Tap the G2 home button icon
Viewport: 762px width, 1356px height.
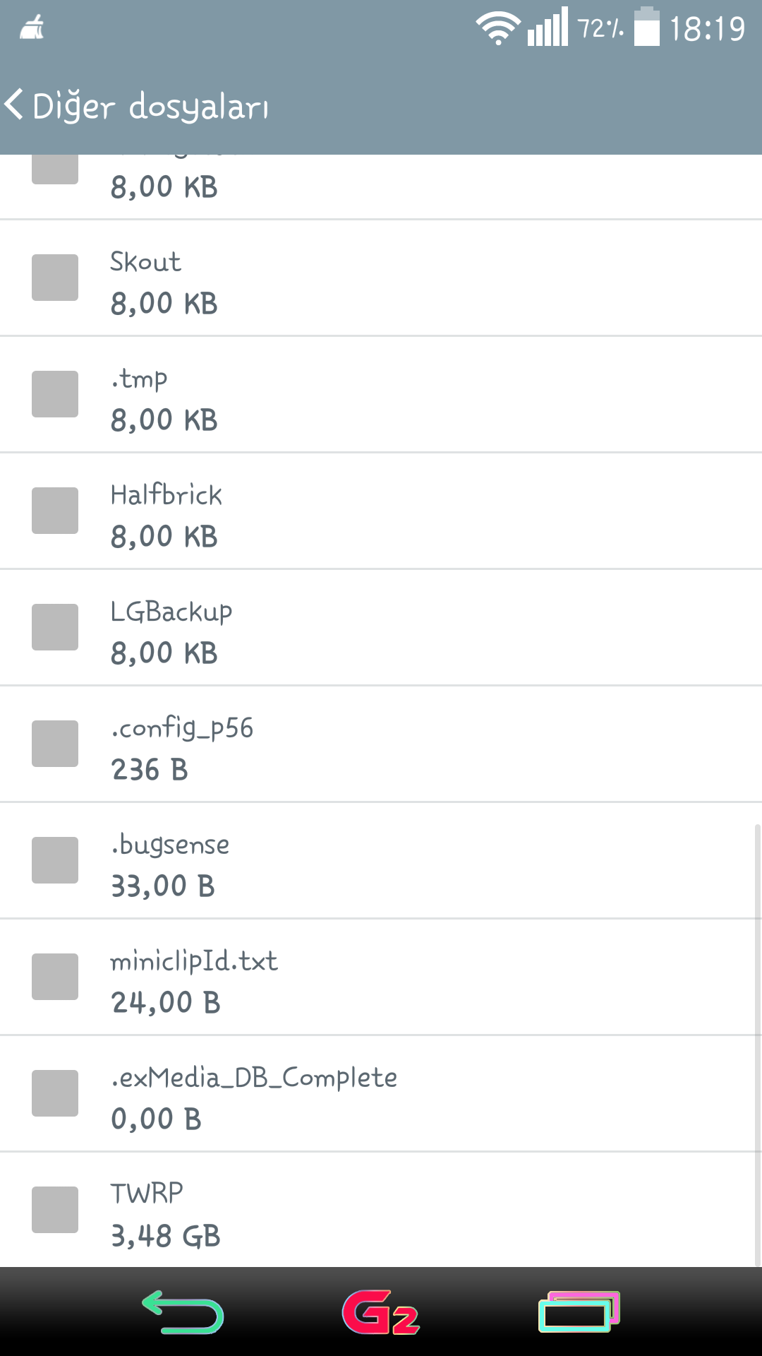point(381,1312)
